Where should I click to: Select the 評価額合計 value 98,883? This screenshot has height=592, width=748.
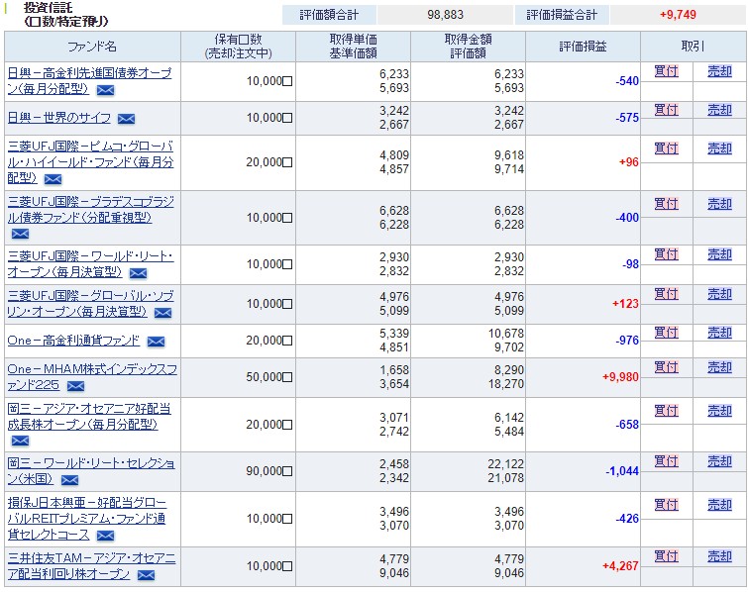[445, 15]
